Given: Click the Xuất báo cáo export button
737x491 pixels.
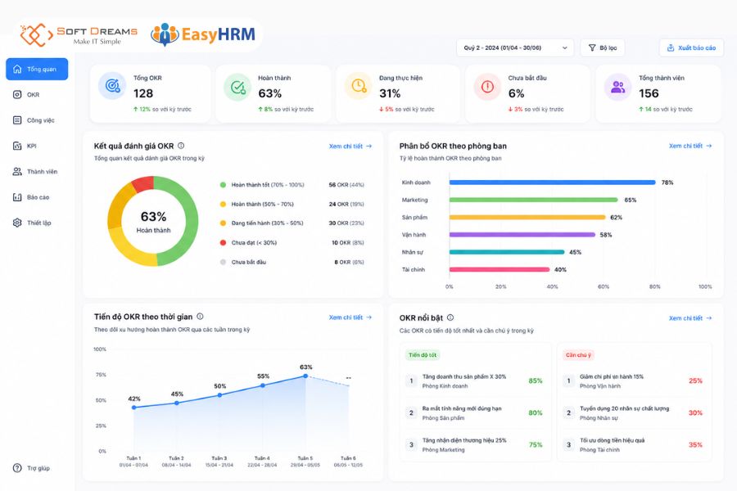Looking at the screenshot, I should [x=691, y=47].
